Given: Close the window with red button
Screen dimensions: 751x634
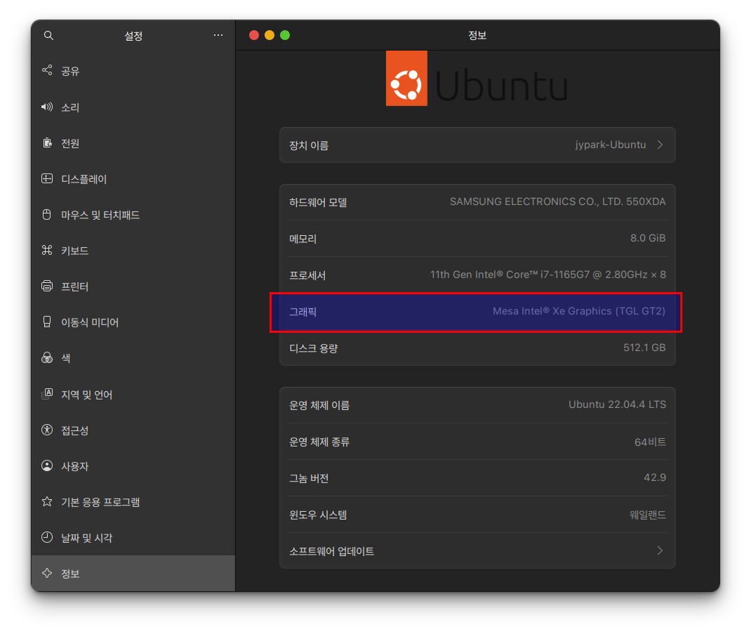Looking at the screenshot, I should (254, 35).
